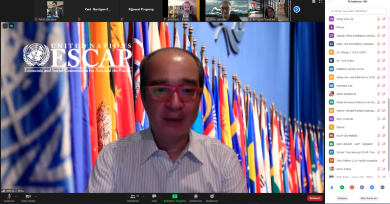Select Milag San Jose Ballesteros entry

tap(357, 77)
